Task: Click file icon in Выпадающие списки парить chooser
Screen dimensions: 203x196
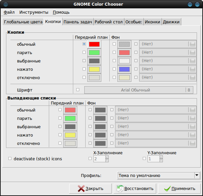Action: [x=193, y=118]
